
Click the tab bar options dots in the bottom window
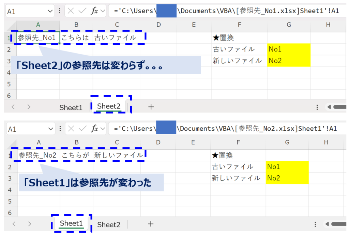(x=315, y=224)
